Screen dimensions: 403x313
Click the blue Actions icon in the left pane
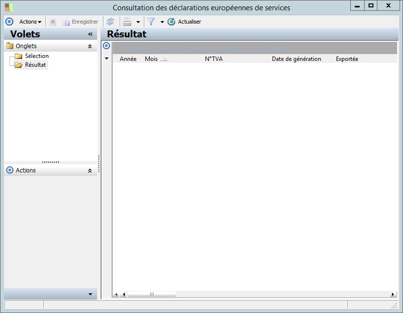(x=10, y=170)
